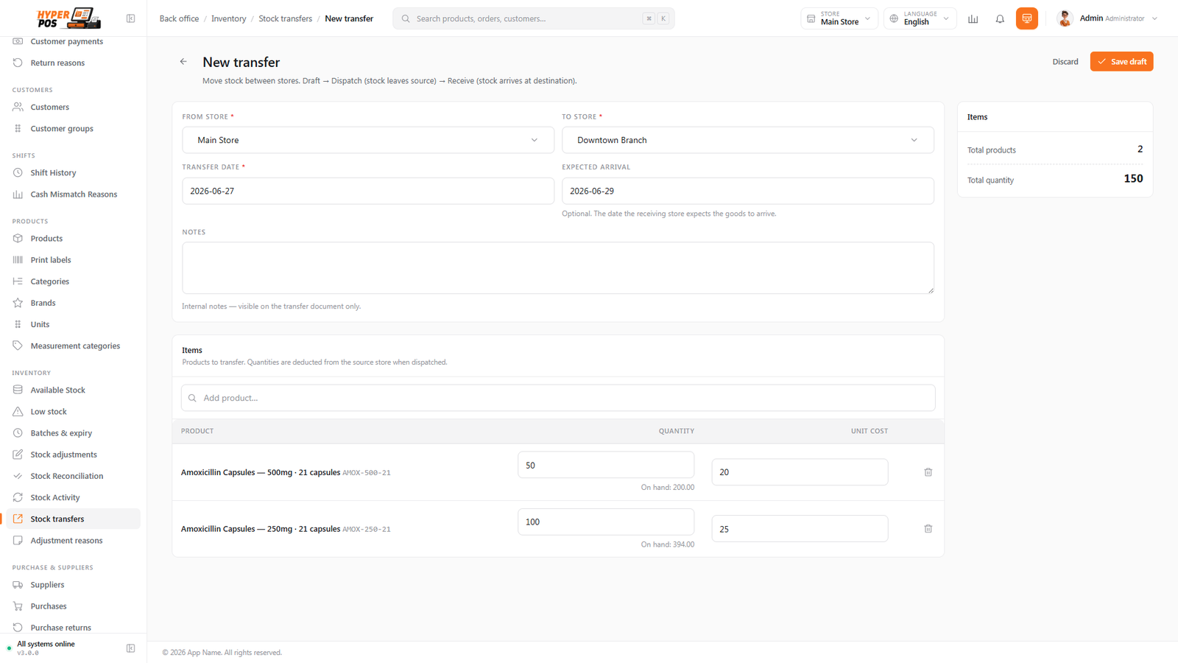The width and height of the screenshot is (1178, 663).
Task: Click the Customers people icon
Action: 18,108
